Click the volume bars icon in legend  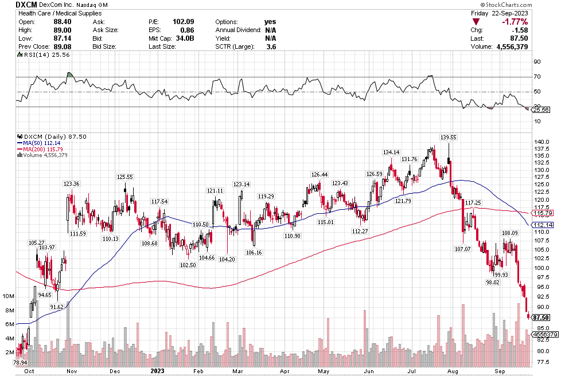pyautogui.click(x=20, y=155)
